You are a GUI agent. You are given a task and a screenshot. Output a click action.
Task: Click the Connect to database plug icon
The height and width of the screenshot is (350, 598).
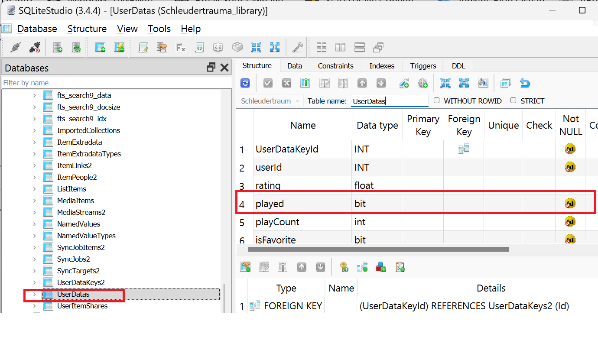tap(16, 47)
